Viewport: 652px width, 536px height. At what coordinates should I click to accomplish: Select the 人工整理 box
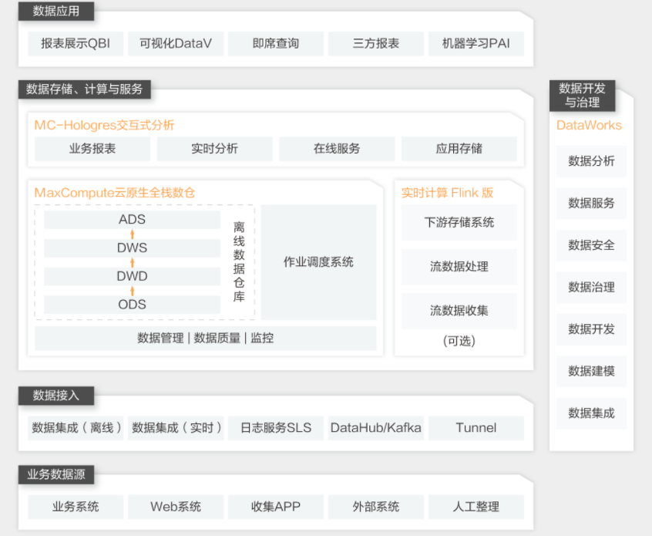[476, 507]
